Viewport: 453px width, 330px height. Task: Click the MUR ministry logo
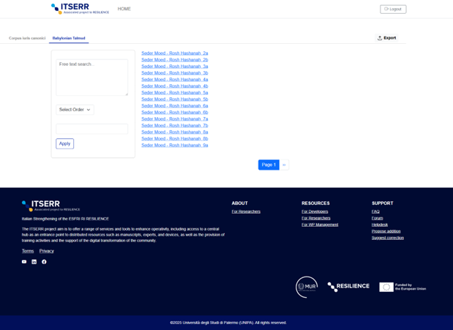click(x=307, y=287)
